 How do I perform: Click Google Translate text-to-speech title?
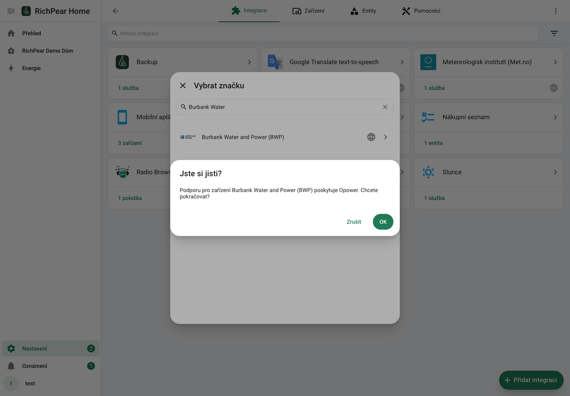[x=334, y=62]
